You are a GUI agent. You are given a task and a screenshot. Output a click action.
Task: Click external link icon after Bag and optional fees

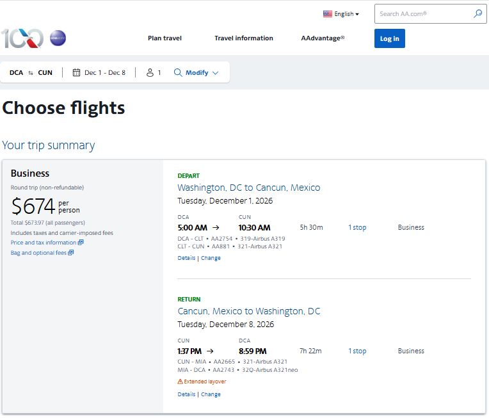click(x=71, y=252)
